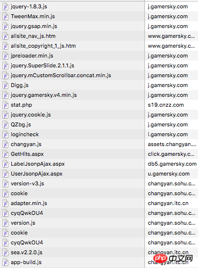The height and width of the screenshot is (268, 198).
Task: Click the script icon beside sea.v2.2.0.js
Action: (5, 253)
